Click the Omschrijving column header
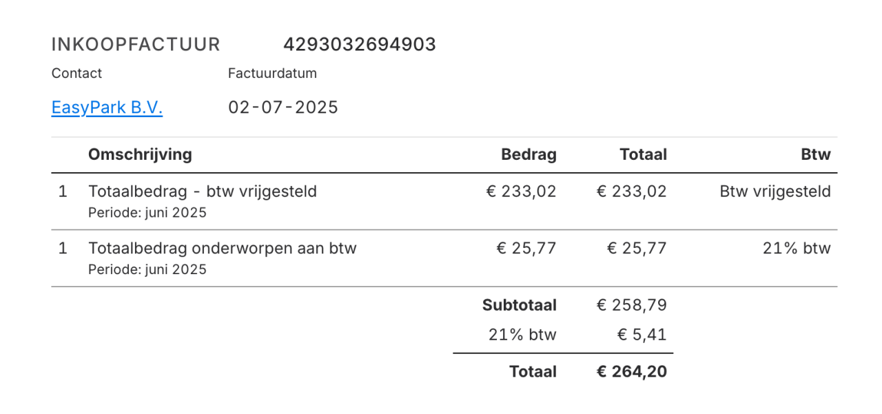 (140, 154)
